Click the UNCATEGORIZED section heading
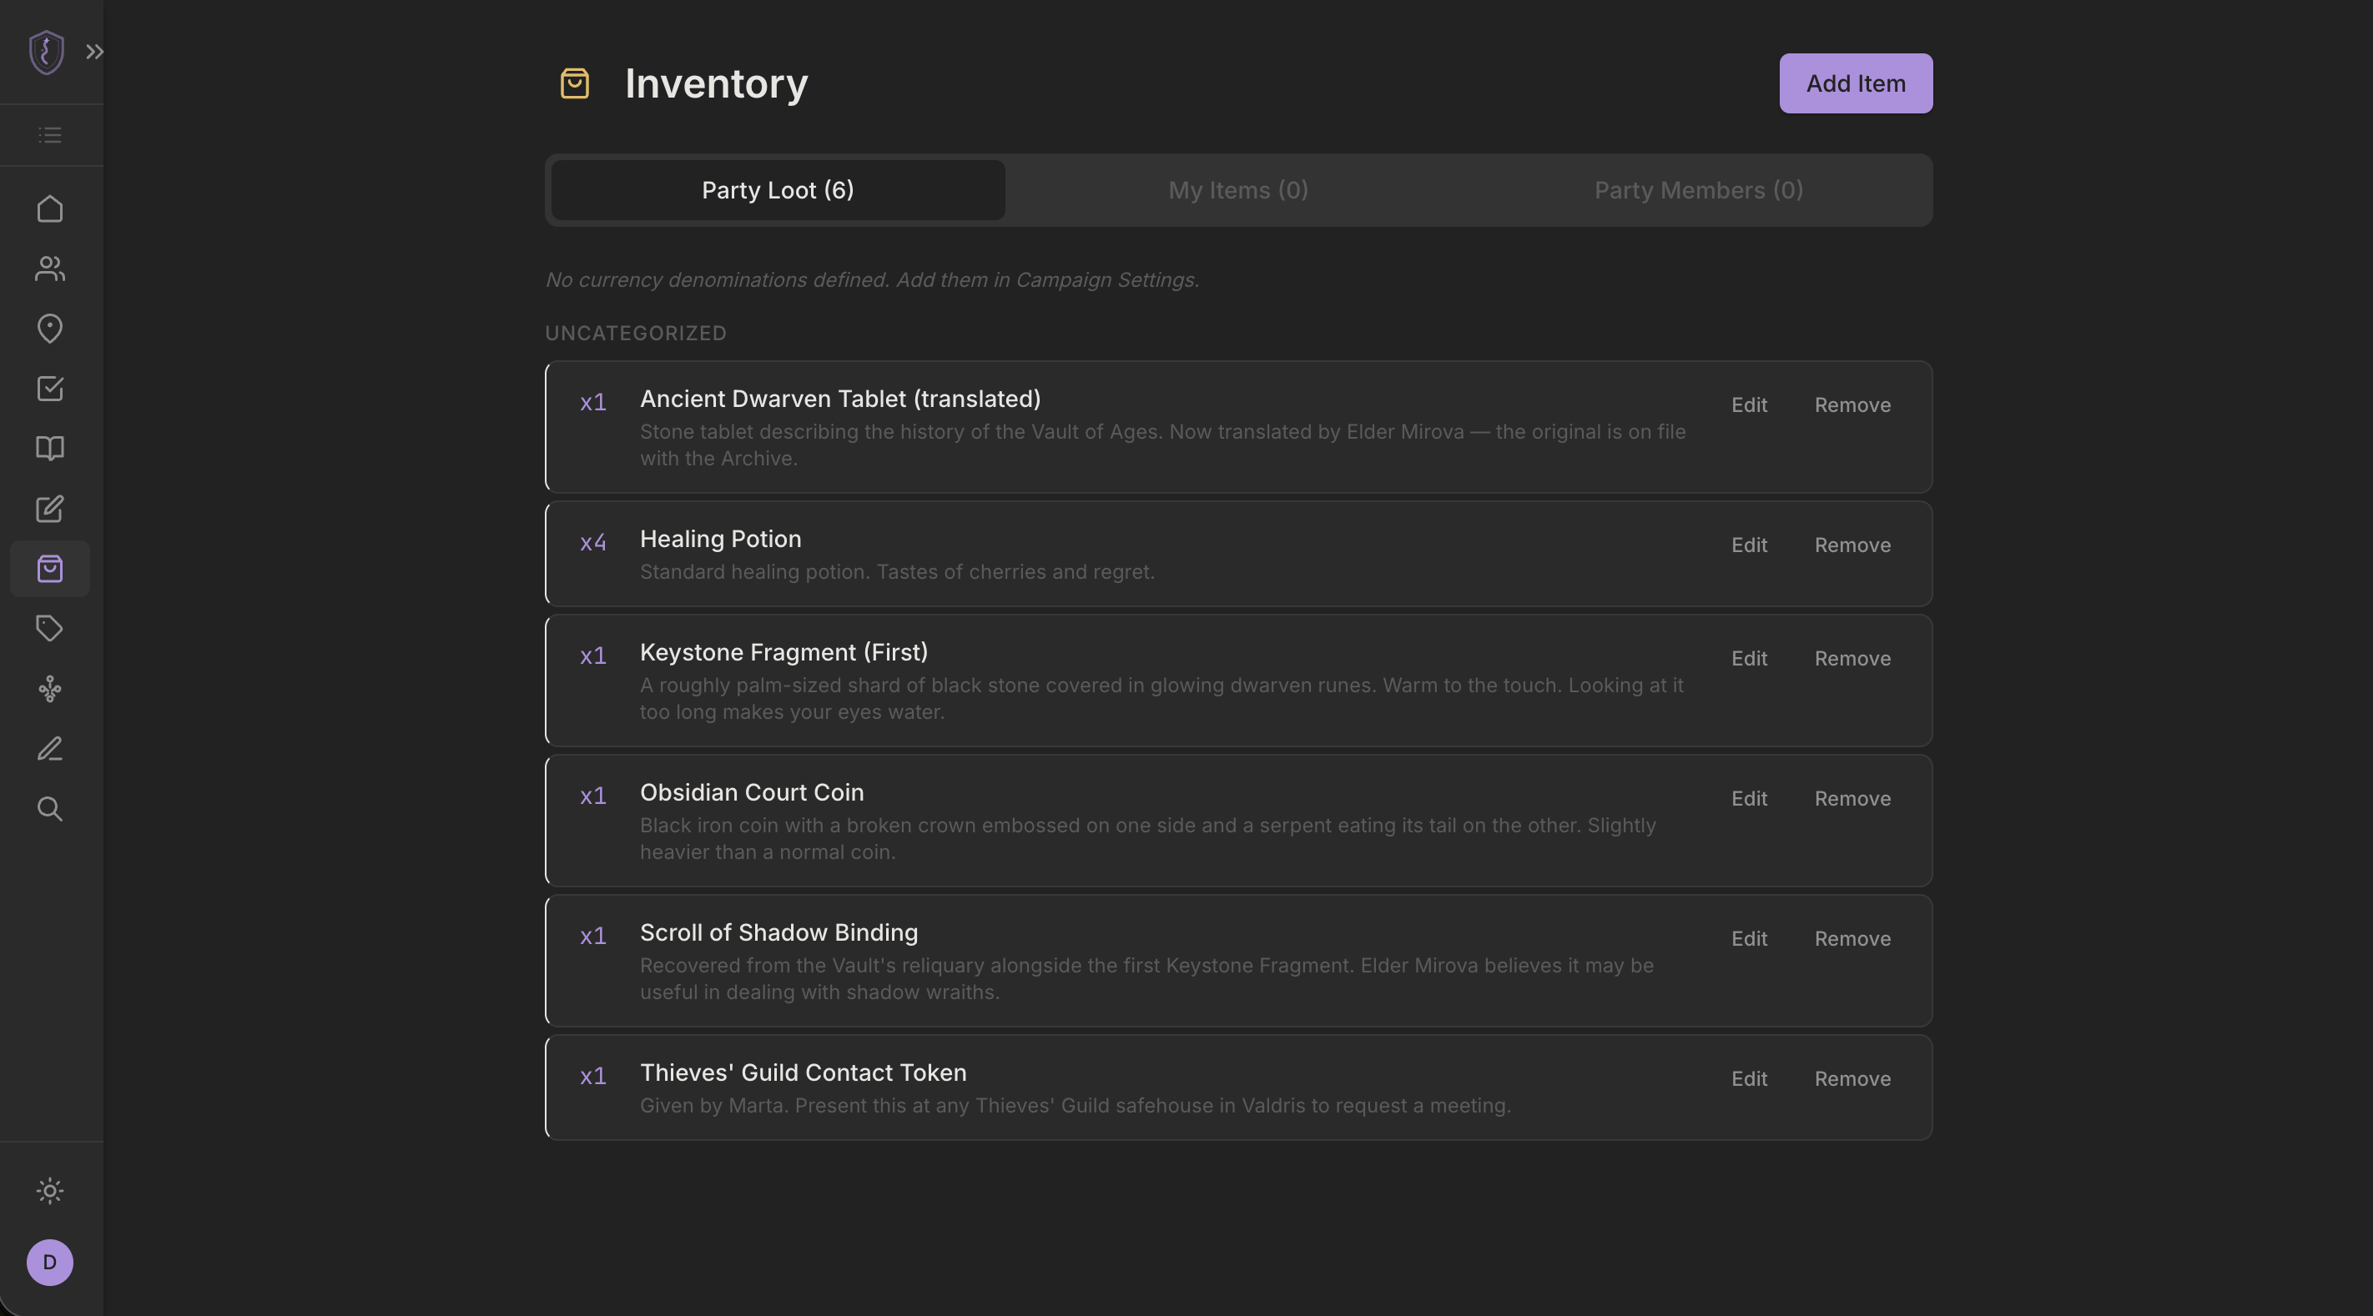Screen dimensions: 2373x1316 [636, 334]
